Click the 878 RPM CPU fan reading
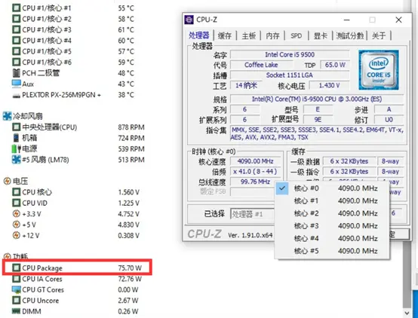The width and height of the screenshot is (418, 318). pyautogui.click(x=131, y=127)
